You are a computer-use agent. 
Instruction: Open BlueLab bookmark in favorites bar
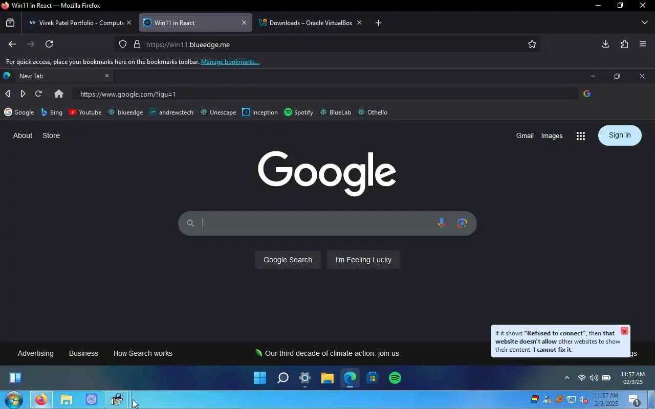click(335, 112)
